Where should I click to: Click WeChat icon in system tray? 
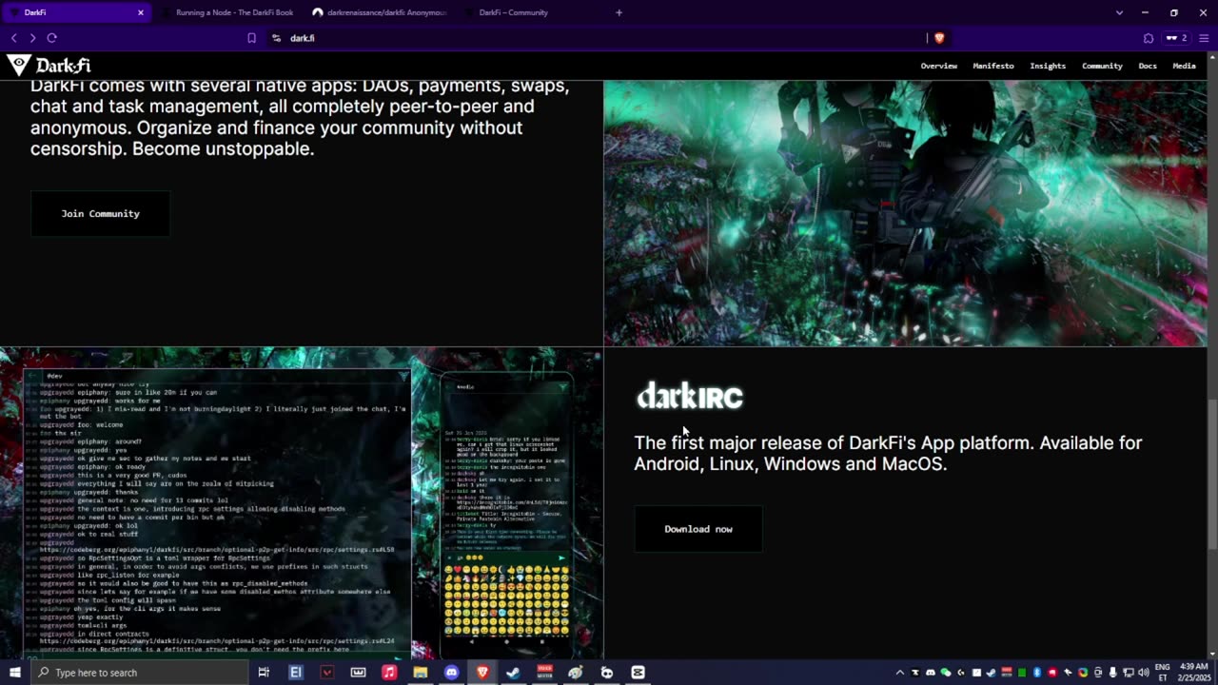[x=946, y=673]
